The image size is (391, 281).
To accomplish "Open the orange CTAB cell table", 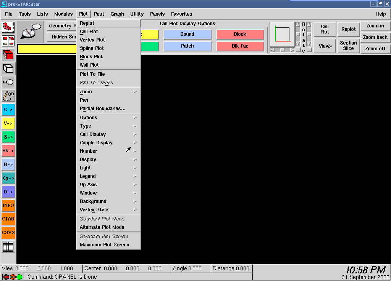I will click(x=8, y=219).
